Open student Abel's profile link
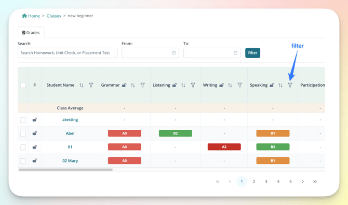 [70, 133]
